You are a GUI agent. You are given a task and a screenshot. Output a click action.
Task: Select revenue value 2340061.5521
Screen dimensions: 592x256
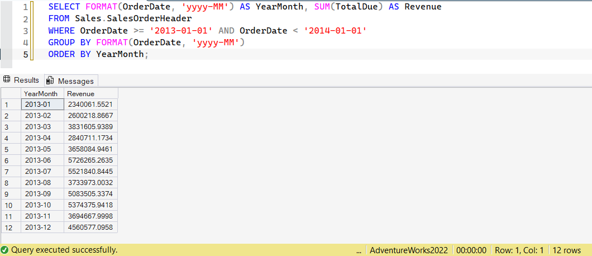point(91,105)
